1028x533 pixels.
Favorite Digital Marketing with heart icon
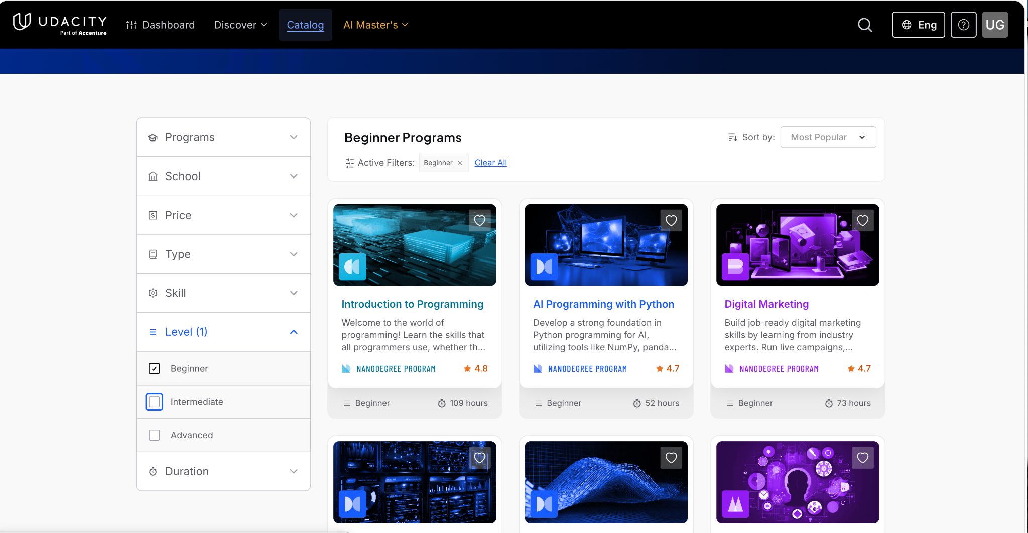(863, 220)
